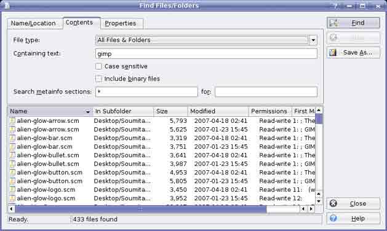Screen dimensions: 387x231
Task: Click file icon of alien-glow-bar.scm sized 3,319
Action: [x=12, y=138]
